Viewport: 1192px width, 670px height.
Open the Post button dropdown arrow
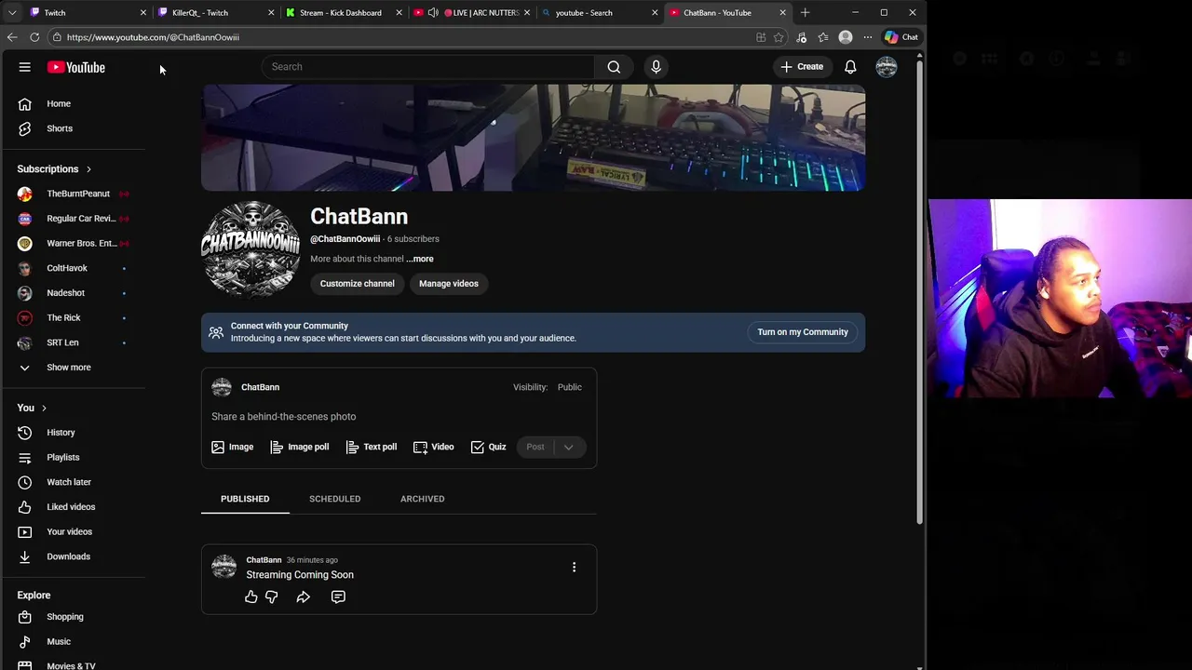(568, 448)
